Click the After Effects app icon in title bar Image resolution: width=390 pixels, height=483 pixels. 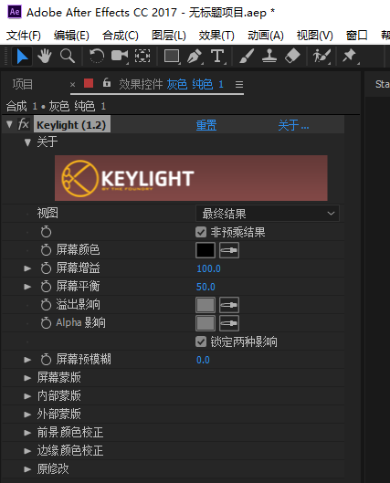point(15,12)
